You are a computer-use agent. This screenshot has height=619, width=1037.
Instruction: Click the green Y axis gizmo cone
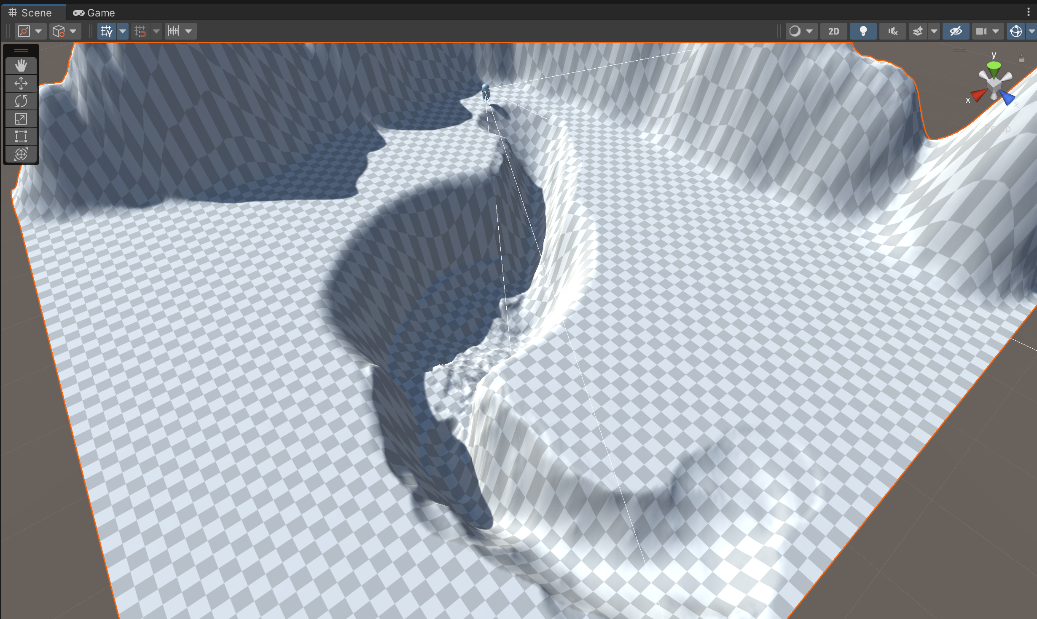point(994,67)
